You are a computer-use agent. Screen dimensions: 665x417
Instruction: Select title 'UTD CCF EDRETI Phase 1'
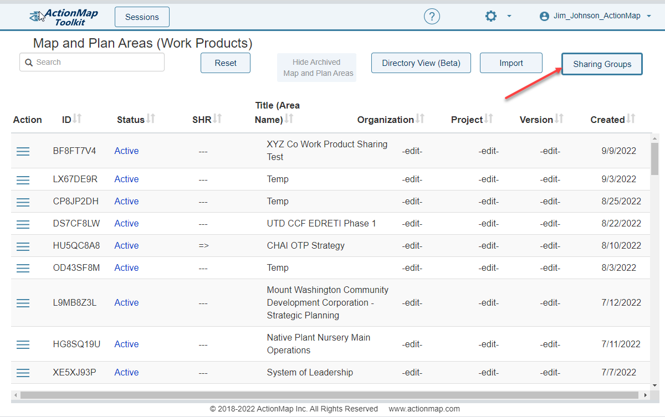tap(321, 224)
